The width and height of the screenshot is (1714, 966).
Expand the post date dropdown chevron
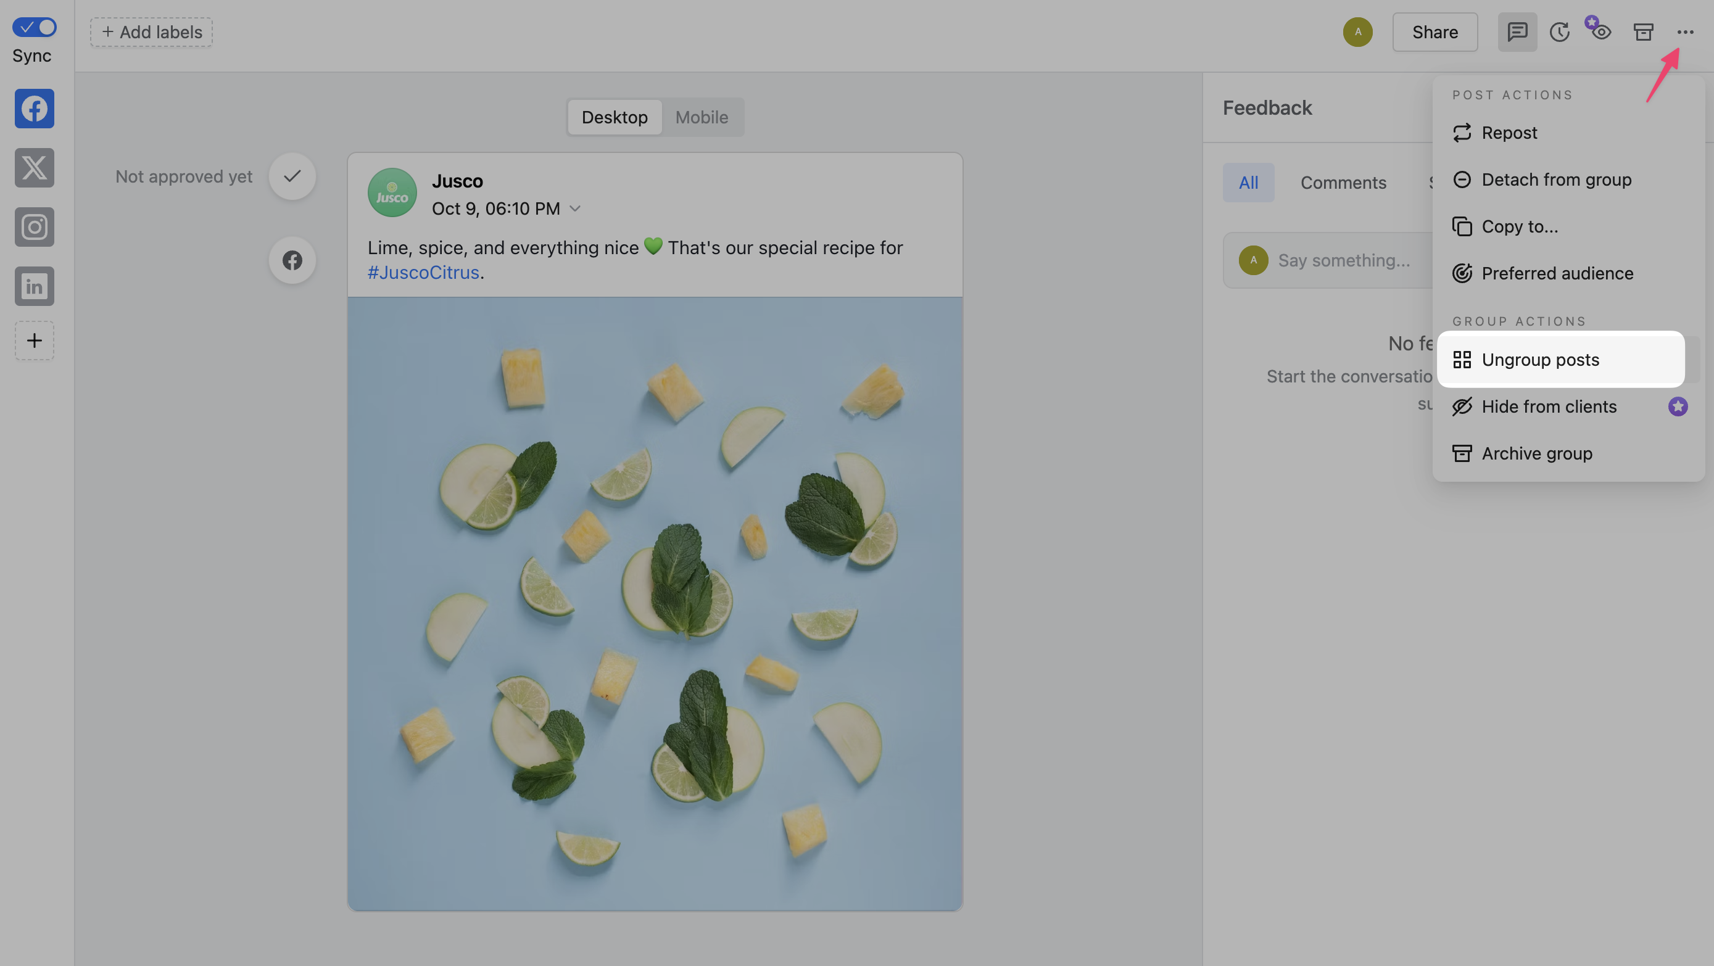576,209
